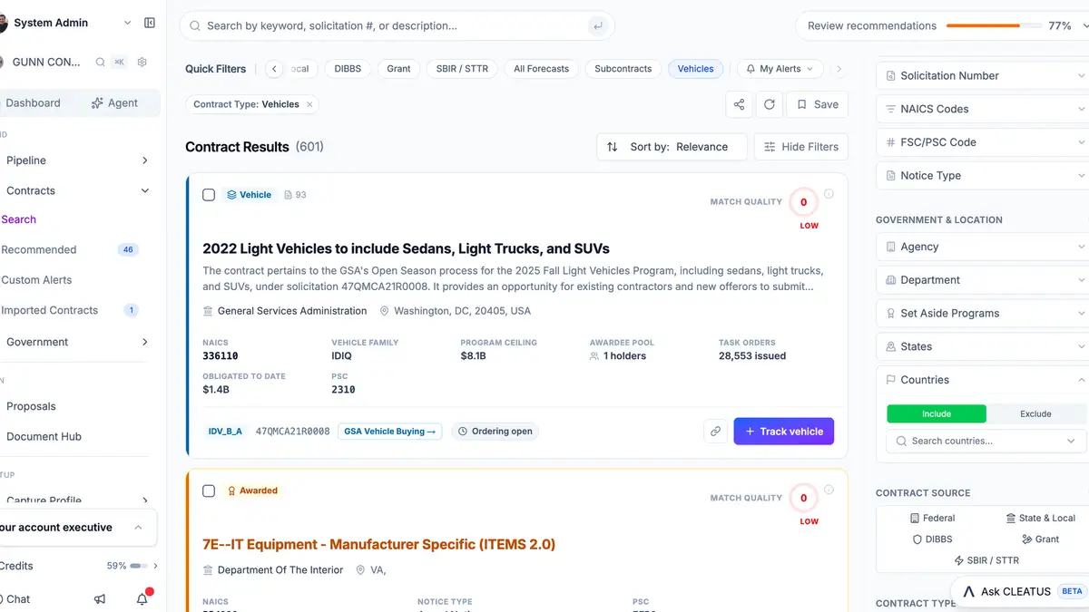Apply DIBBS quick filter
1089x612 pixels.
(348, 69)
